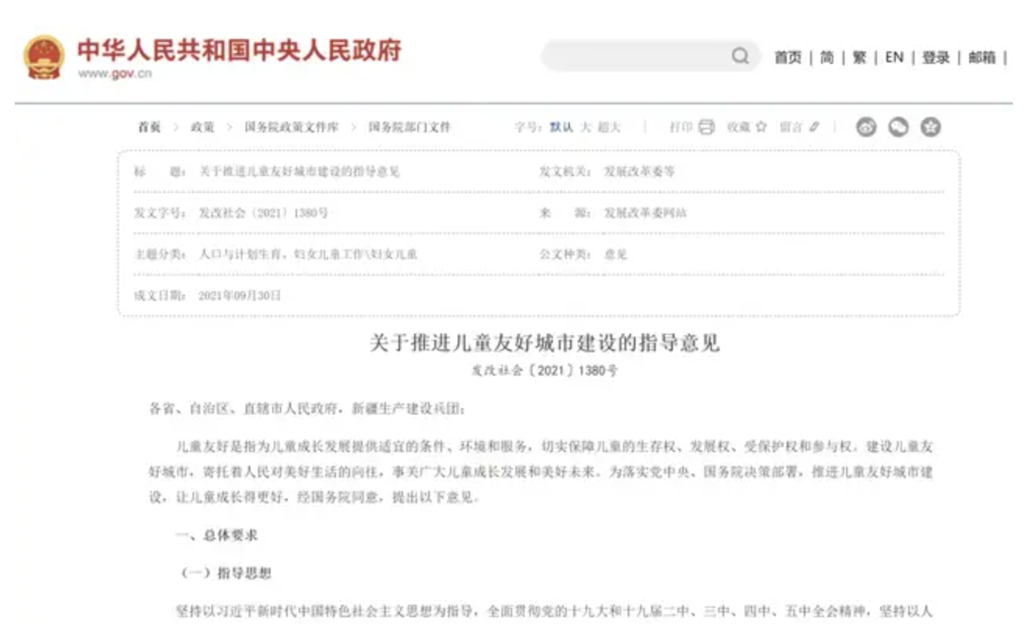1030x632 pixels.
Task: Click the 登录 login link
Action: (936, 57)
